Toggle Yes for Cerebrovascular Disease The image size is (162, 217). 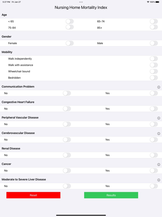154,139
